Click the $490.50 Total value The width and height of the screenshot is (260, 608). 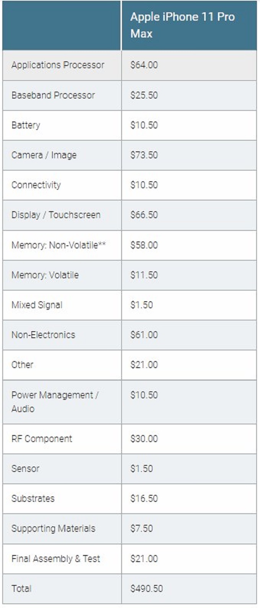click(x=146, y=588)
